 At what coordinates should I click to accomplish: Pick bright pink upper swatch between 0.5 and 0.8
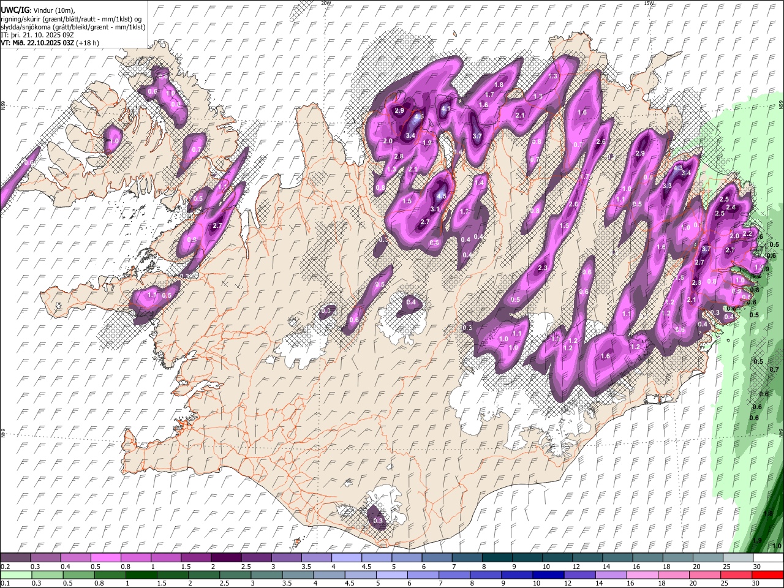(x=106, y=557)
